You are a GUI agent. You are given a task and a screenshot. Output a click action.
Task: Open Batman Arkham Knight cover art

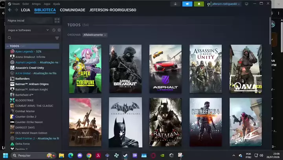click(165, 122)
